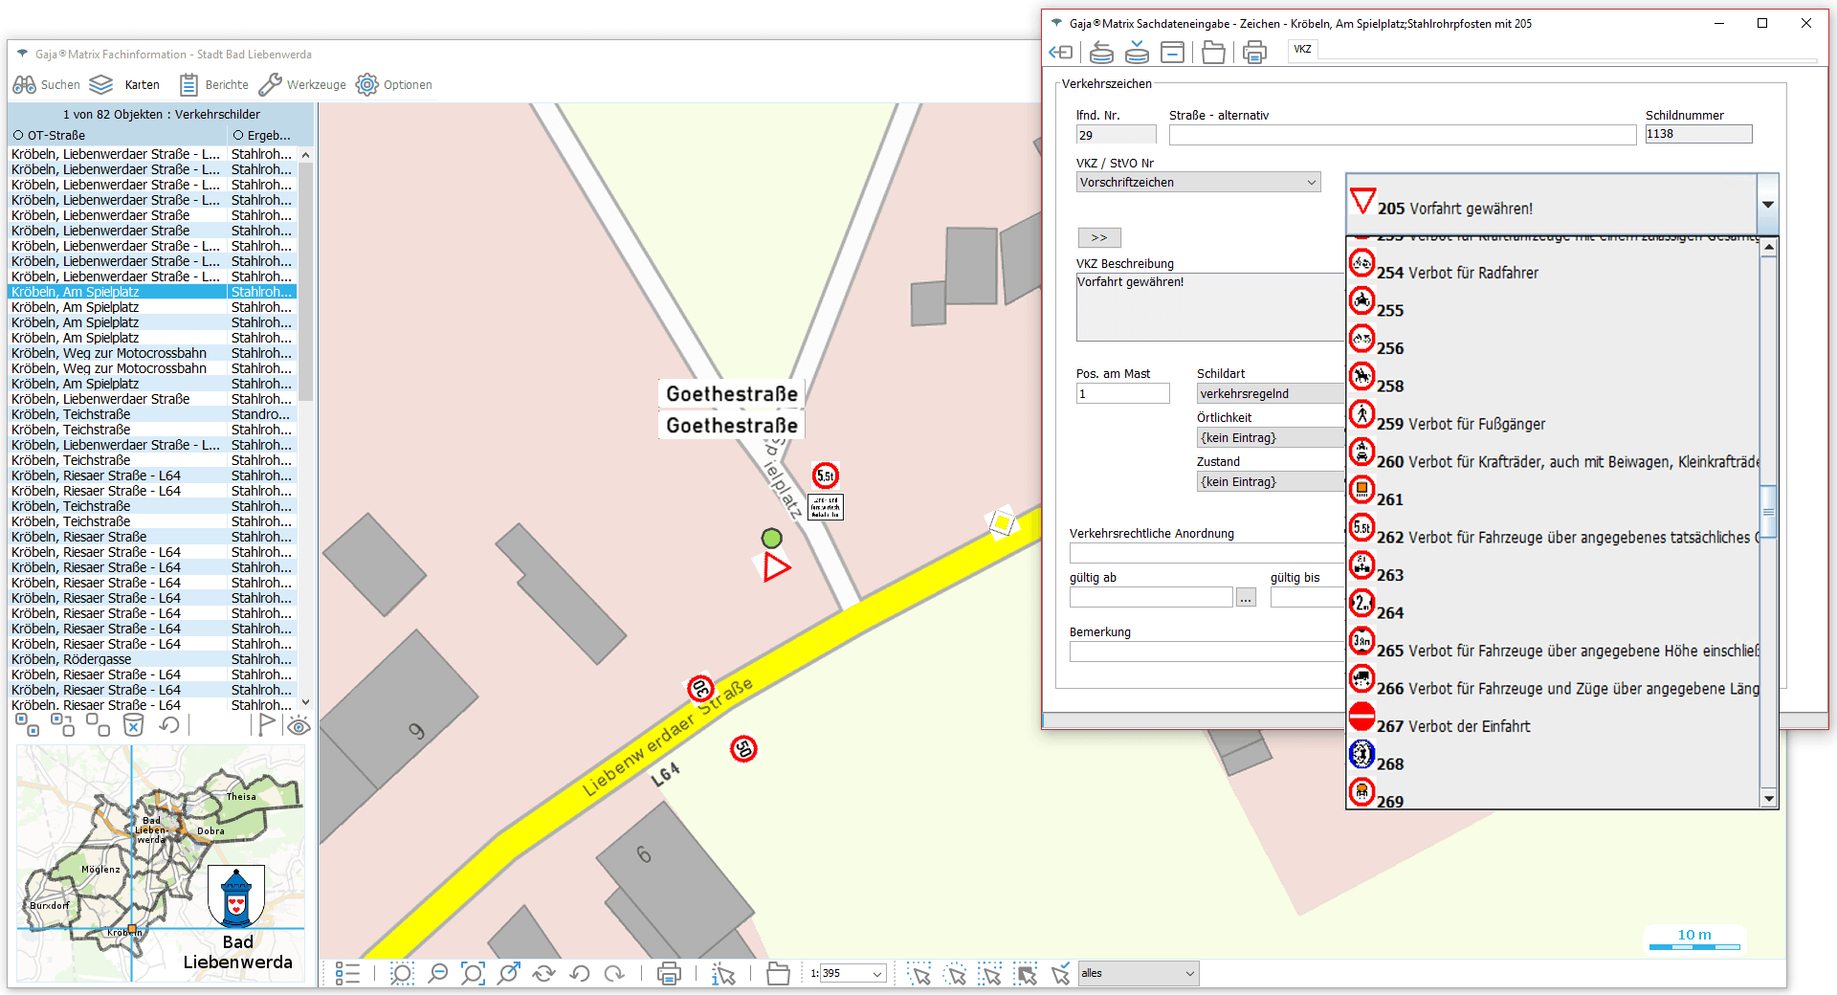Toggle visibility with the eye icon
The height and width of the screenshot is (995, 1837).
click(299, 725)
